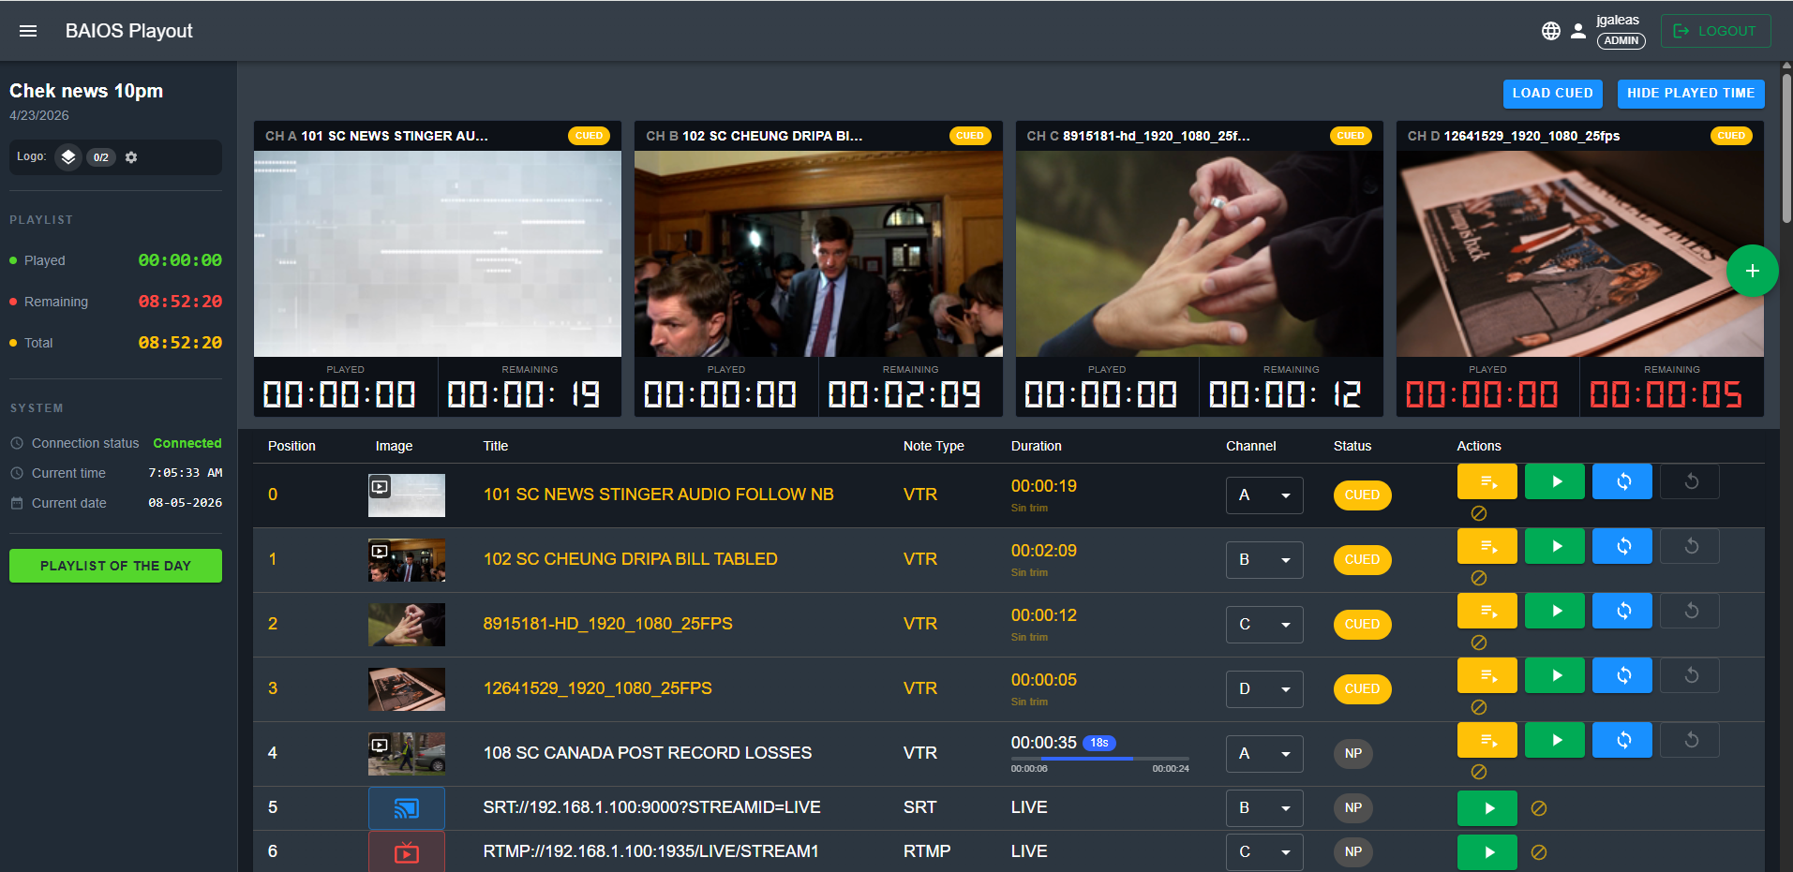Click CUED status badge of position 0
The width and height of the screenshot is (1793, 872).
click(x=1362, y=495)
